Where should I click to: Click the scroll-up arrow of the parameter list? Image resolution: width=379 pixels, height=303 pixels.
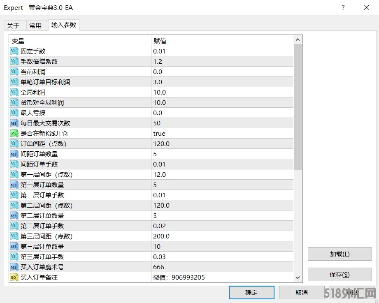coord(298,40)
